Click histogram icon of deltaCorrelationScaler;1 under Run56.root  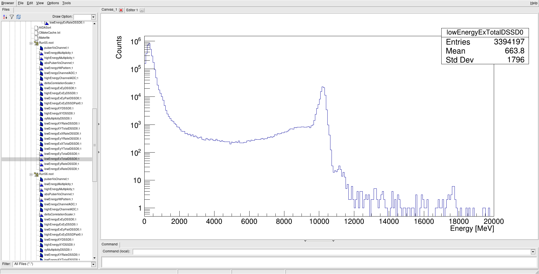point(41,215)
